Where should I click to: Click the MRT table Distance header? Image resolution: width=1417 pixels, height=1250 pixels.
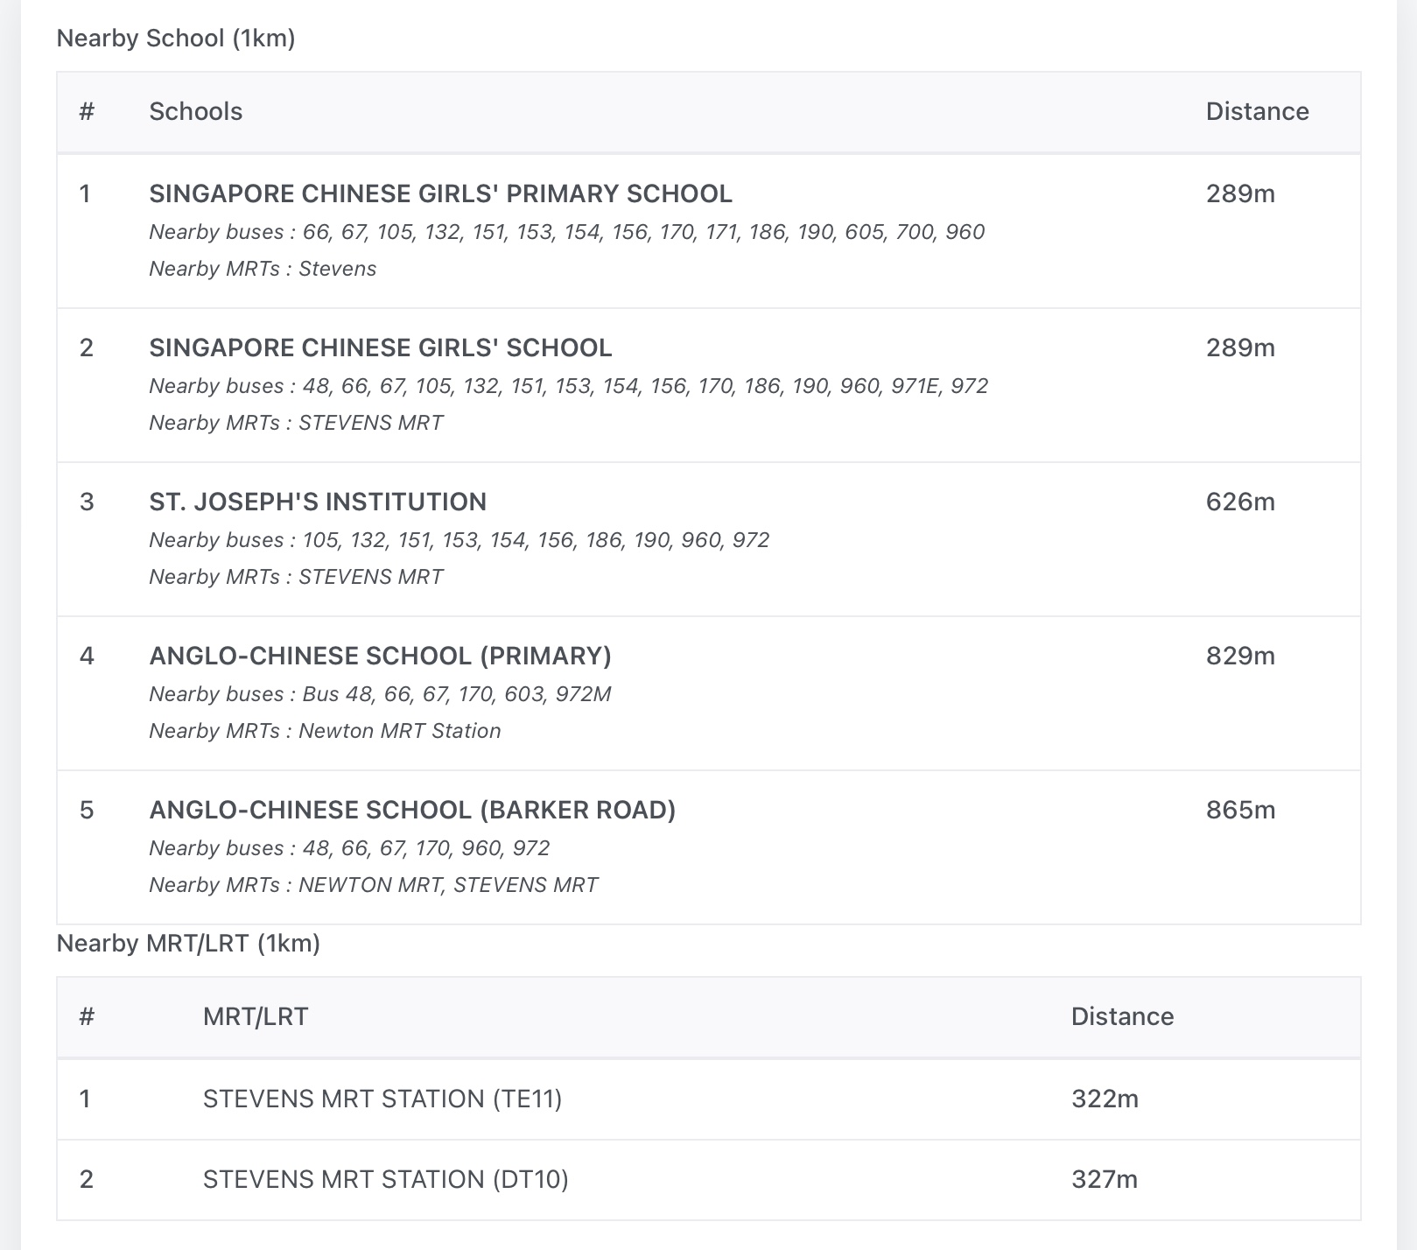click(1122, 1016)
